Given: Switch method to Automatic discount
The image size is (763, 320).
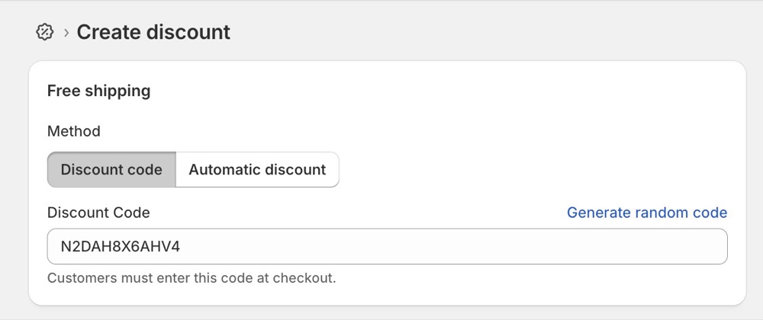Looking at the screenshot, I should click(257, 169).
